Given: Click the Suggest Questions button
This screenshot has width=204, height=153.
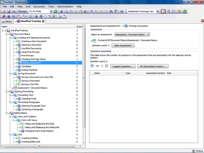Looking at the screenshot, I should tap(123, 66).
